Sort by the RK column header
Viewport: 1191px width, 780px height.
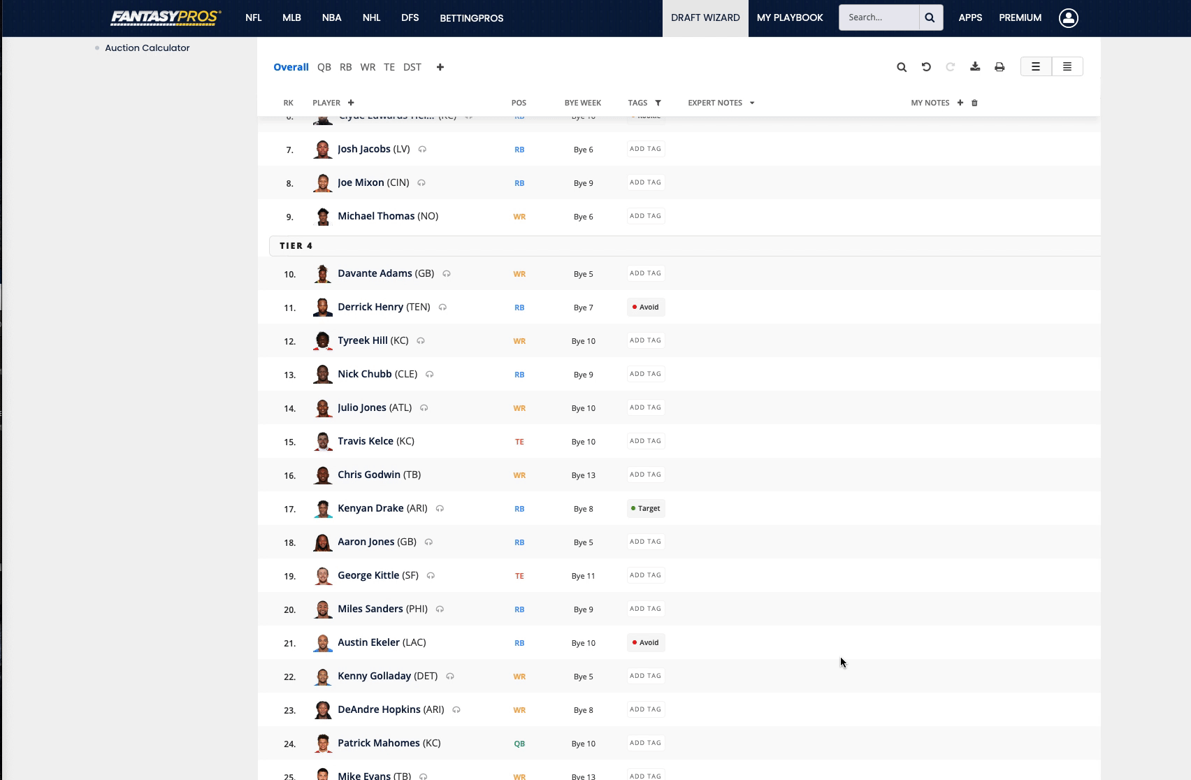click(288, 103)
